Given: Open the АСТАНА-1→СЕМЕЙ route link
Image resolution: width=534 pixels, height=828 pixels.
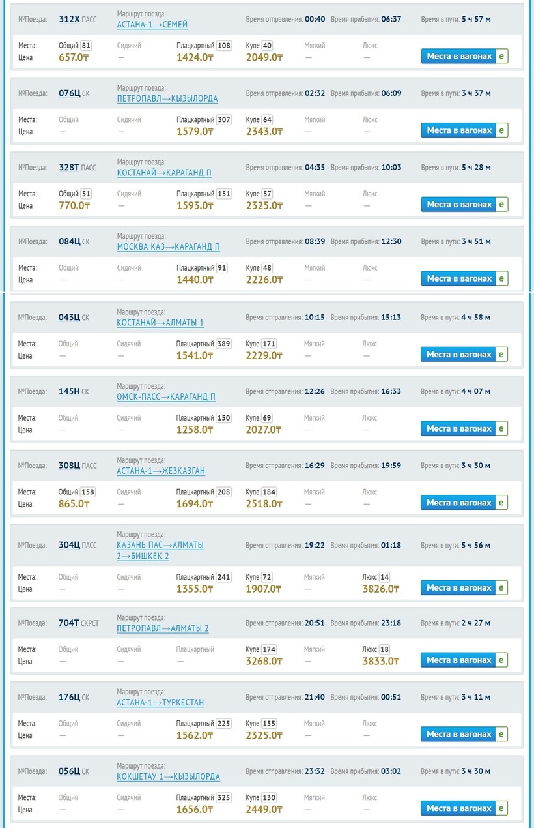Looking at the screenshot, I should [152, 25].
